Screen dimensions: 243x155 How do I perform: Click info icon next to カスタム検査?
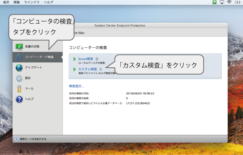[x=100, y=69]
